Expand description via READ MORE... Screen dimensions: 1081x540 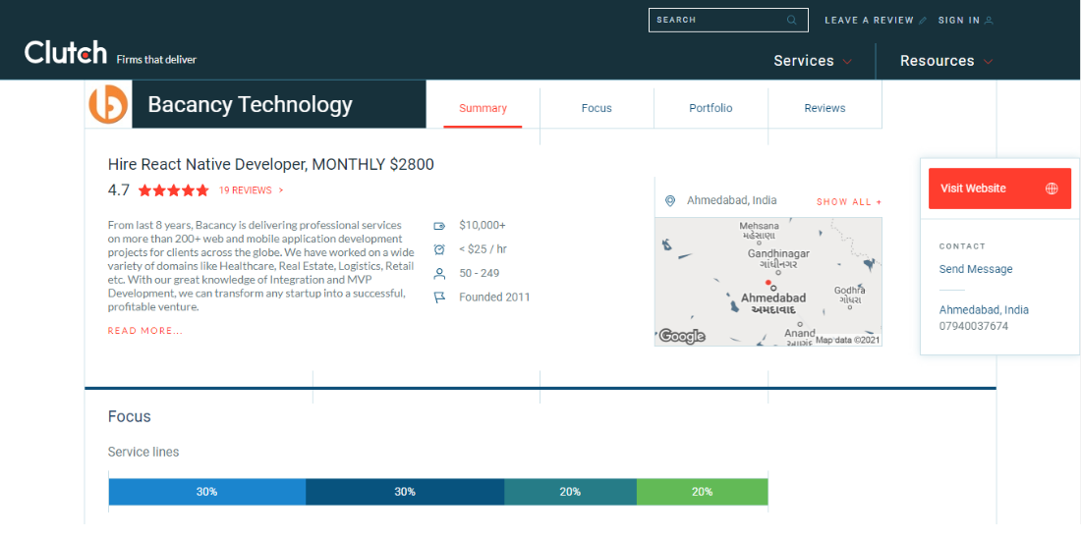tap(144, 331)
